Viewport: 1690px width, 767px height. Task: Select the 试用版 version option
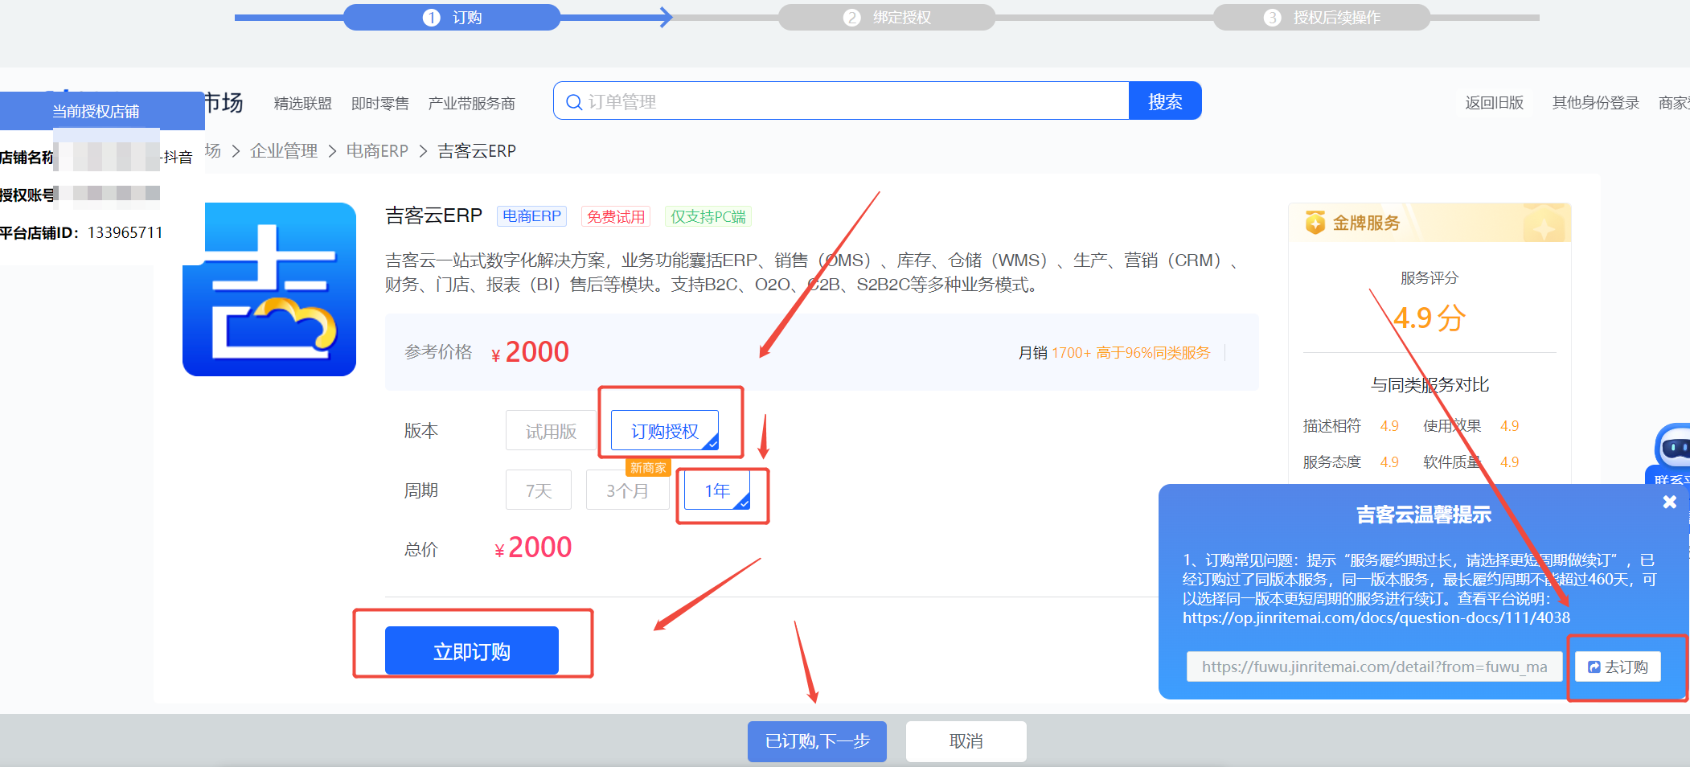point(551,431)
